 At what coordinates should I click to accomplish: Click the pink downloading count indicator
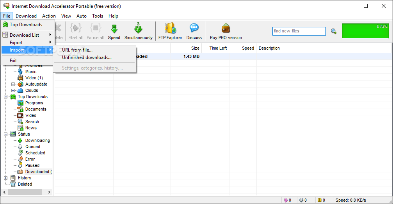288,200
